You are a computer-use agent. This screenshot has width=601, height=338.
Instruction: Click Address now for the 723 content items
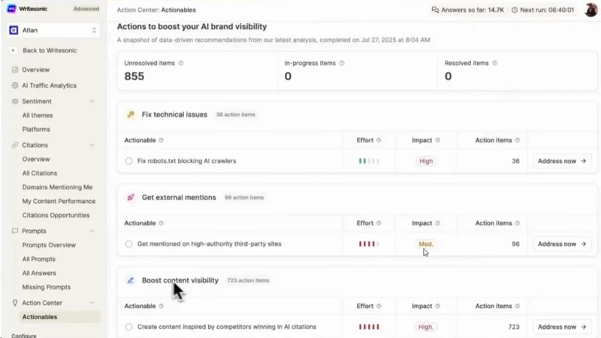pos(562,327)
